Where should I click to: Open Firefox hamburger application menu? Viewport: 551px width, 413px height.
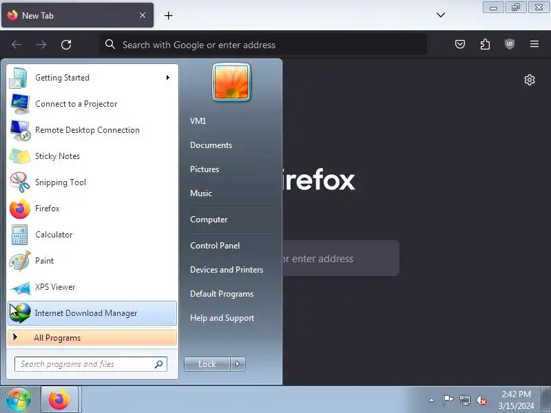tap(534, 44)
